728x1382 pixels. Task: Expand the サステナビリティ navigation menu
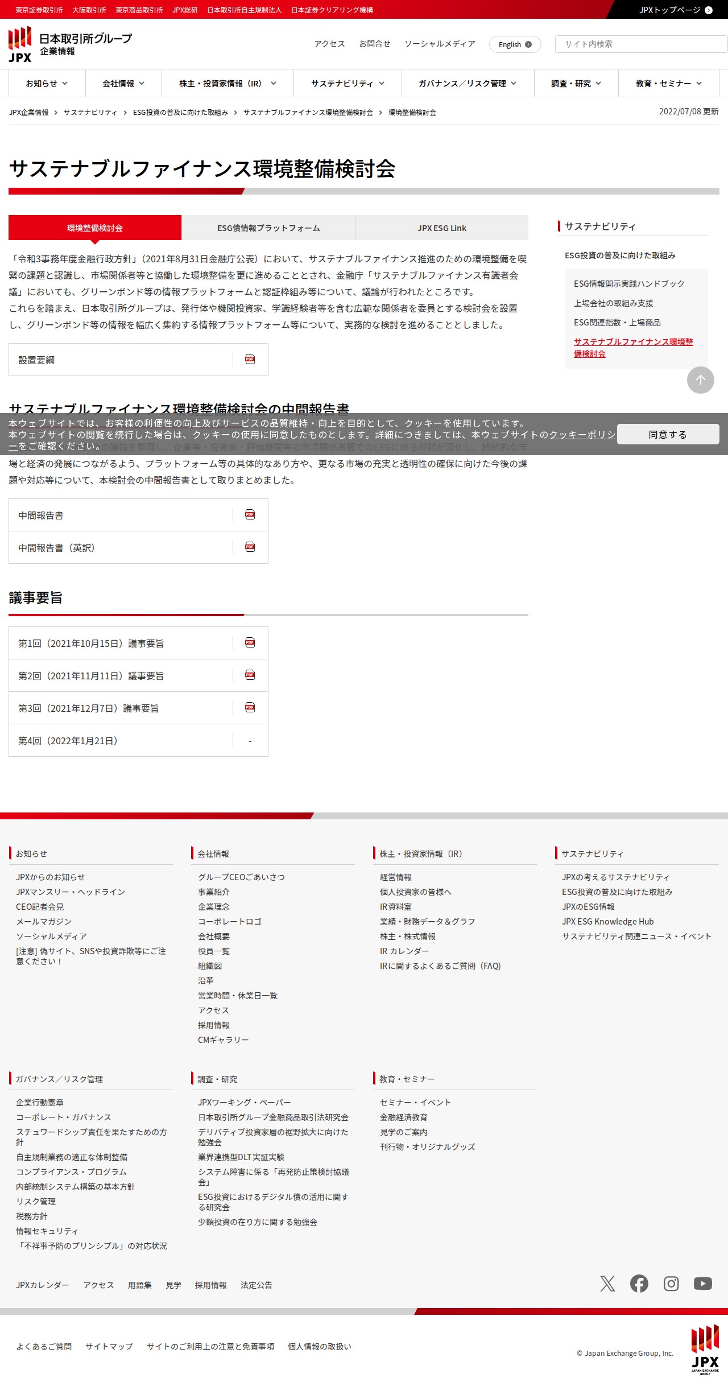tap(348, 84)
